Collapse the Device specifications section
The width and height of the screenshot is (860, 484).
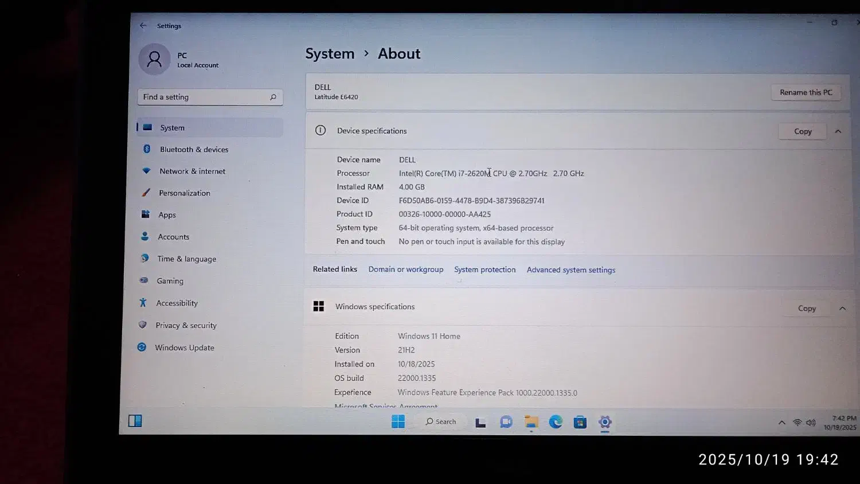coord(838,131)
